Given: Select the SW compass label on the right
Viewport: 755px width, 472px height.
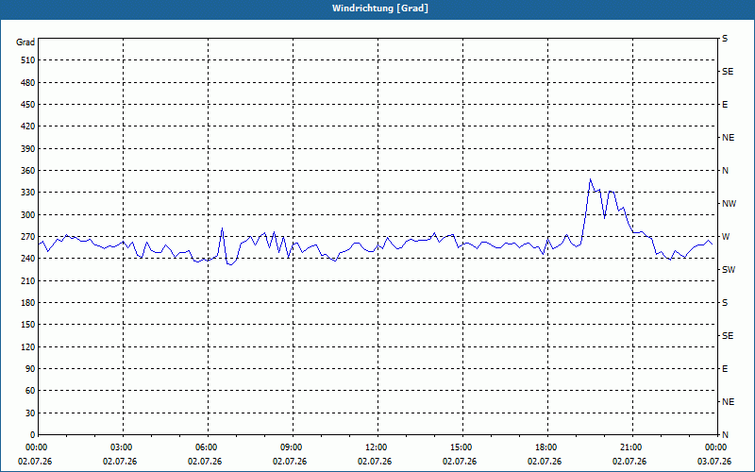Looking at the screenshot, I should [x=729, y=270].
